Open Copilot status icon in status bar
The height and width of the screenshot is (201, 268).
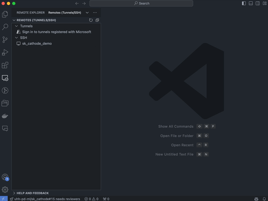tap(256, 199)
